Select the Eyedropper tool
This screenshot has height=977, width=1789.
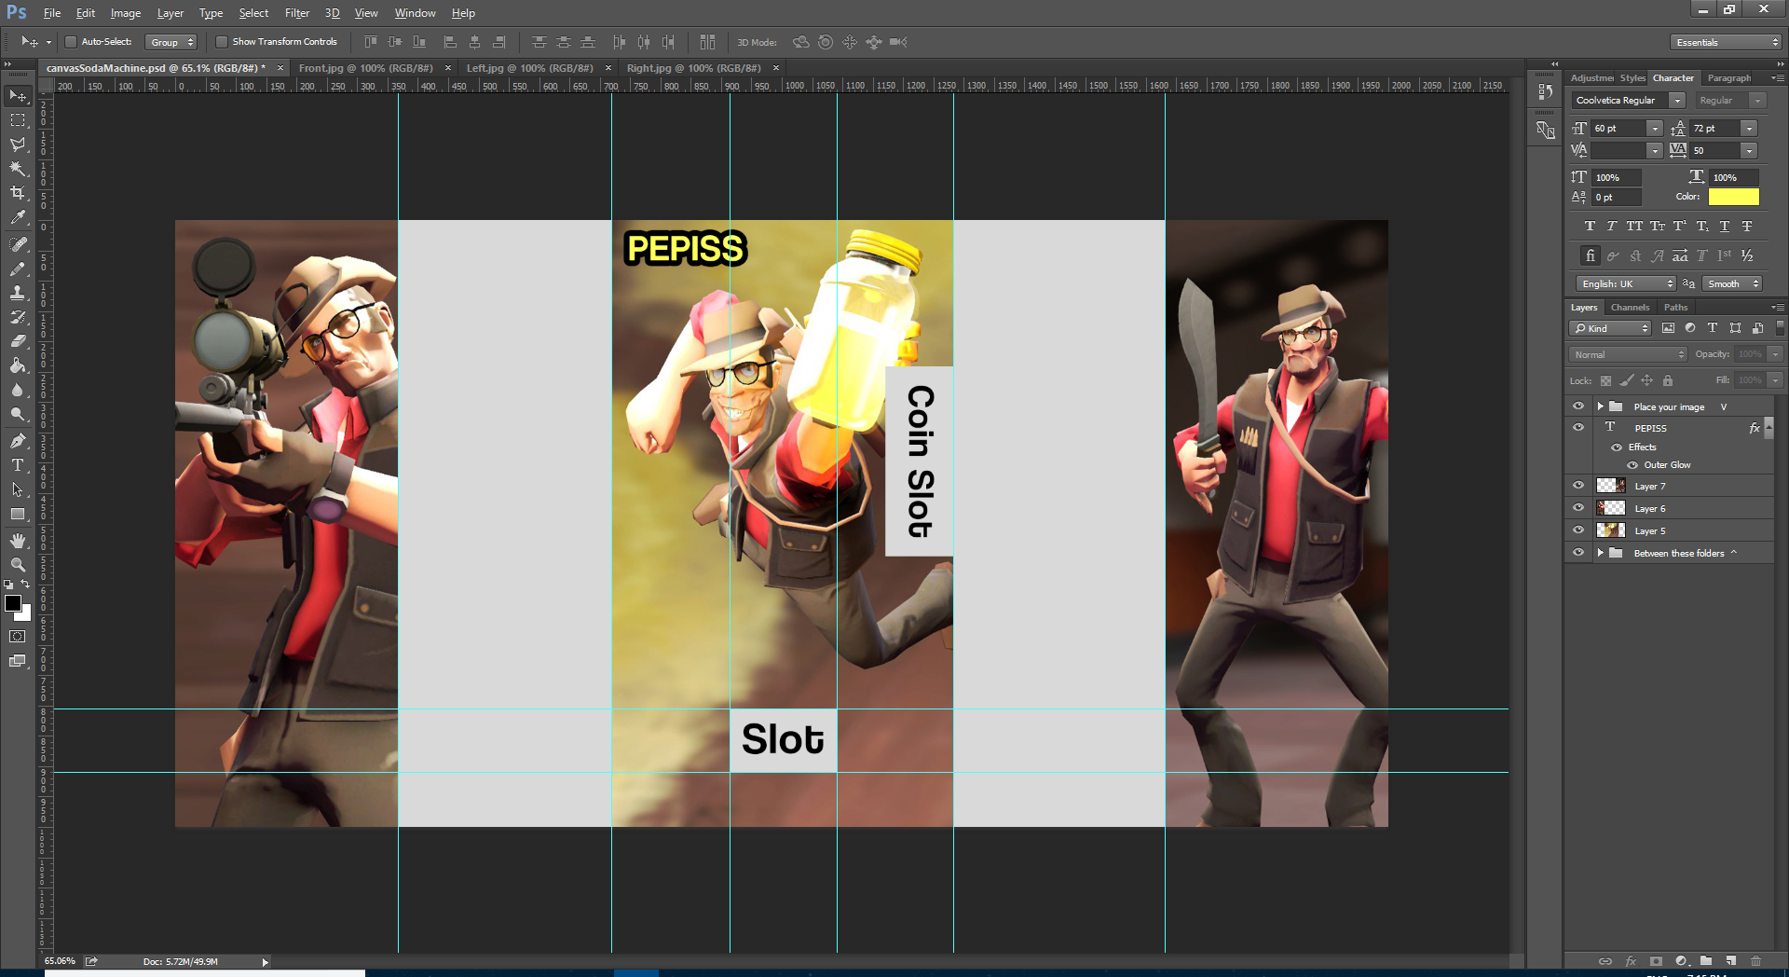tap(18, 217)
